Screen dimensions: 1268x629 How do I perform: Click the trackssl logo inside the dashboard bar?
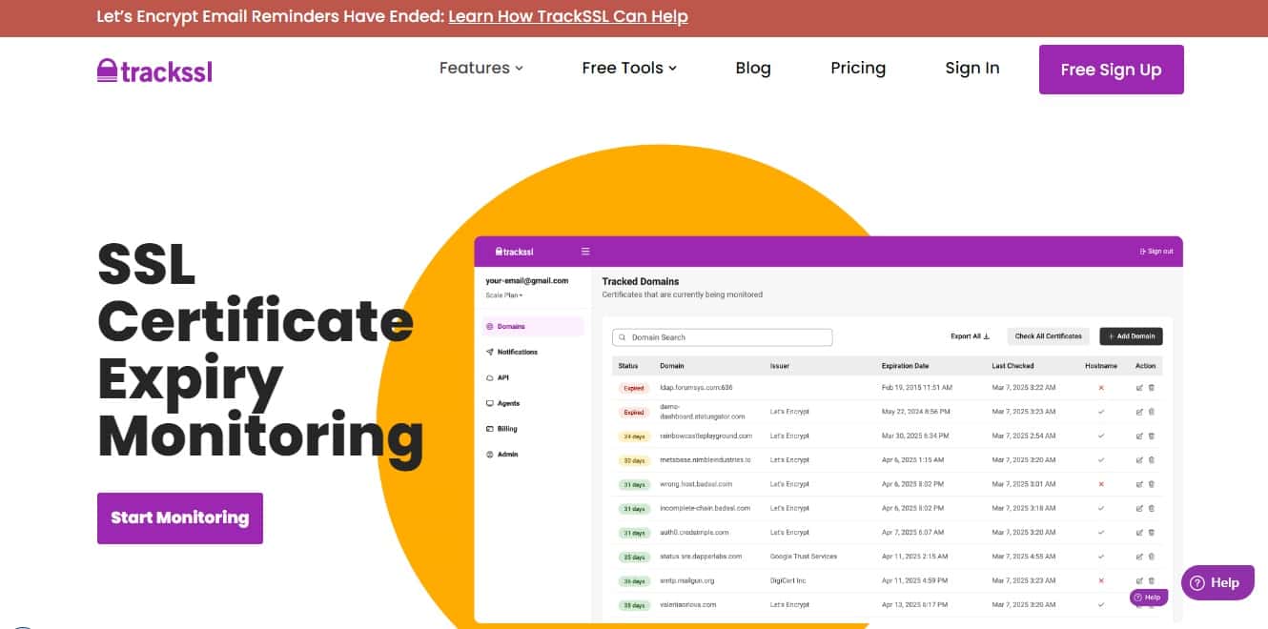pos(514,252)
